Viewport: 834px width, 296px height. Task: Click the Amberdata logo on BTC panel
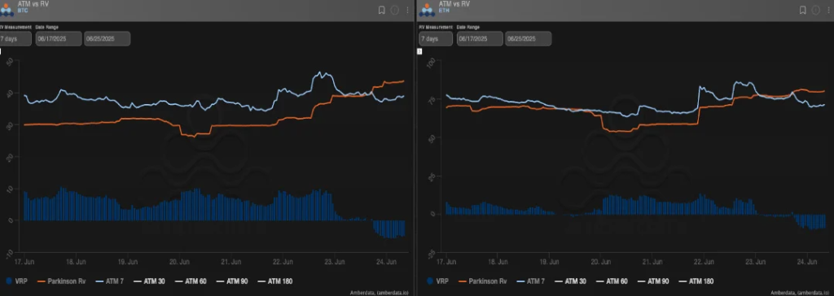(7, 10)
